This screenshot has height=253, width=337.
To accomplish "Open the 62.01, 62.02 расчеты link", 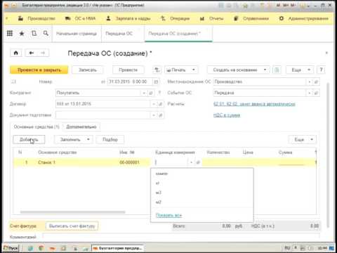I will [254, 104].
